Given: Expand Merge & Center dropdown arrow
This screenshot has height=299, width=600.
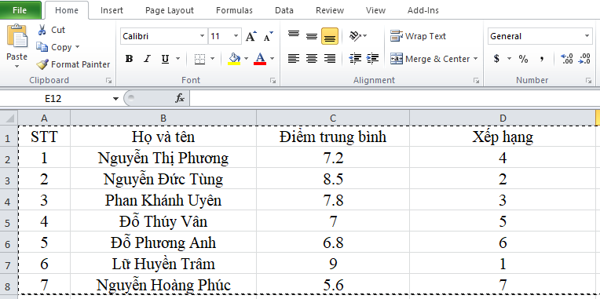Looking at the screenshot, I should point(475,59).
